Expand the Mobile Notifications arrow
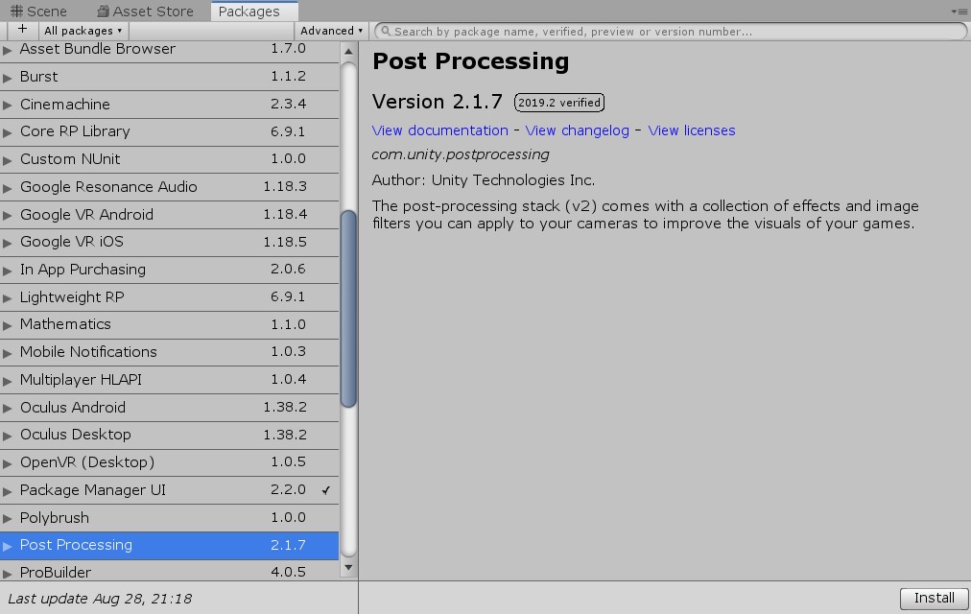 pyautogui.click(x=8, y=353)
